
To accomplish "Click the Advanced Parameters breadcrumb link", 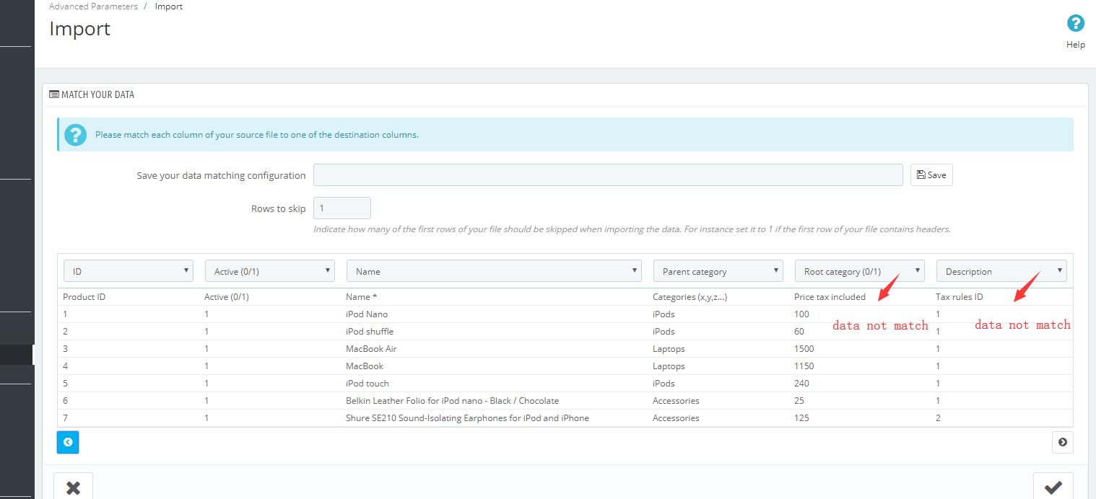I will [93, 6].
